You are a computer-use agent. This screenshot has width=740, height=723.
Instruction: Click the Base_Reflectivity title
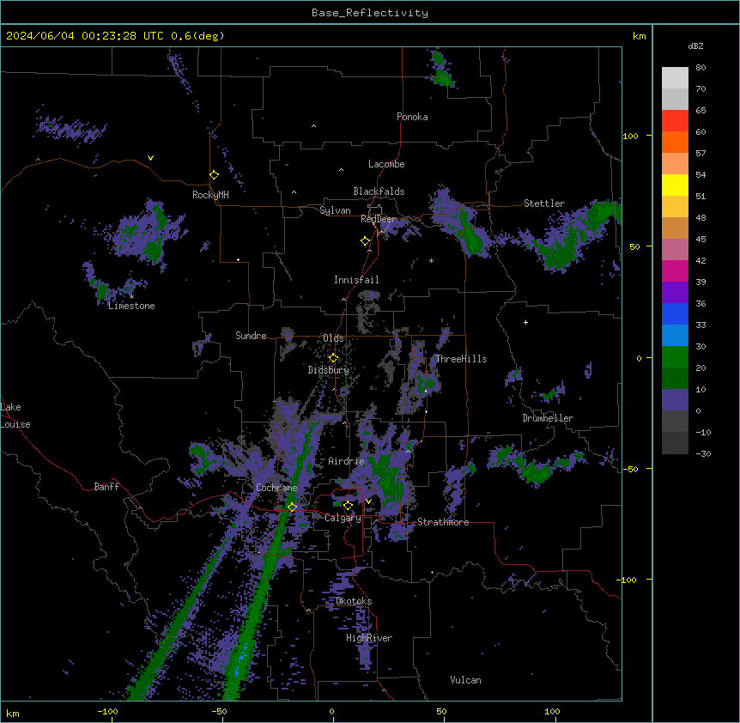(x=370, y=13)
